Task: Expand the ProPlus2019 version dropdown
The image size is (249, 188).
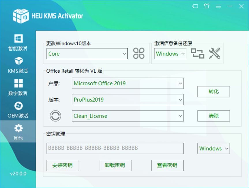Action: (x=128, y=100)
